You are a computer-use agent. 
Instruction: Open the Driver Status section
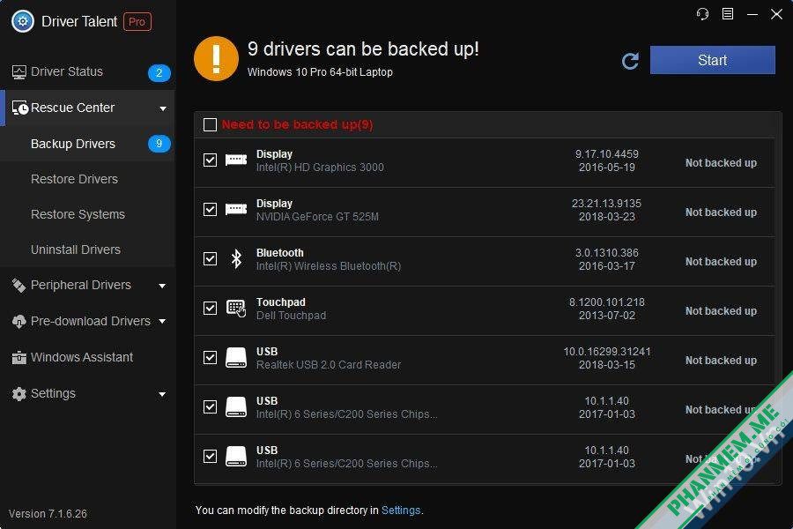click(87, 72)
